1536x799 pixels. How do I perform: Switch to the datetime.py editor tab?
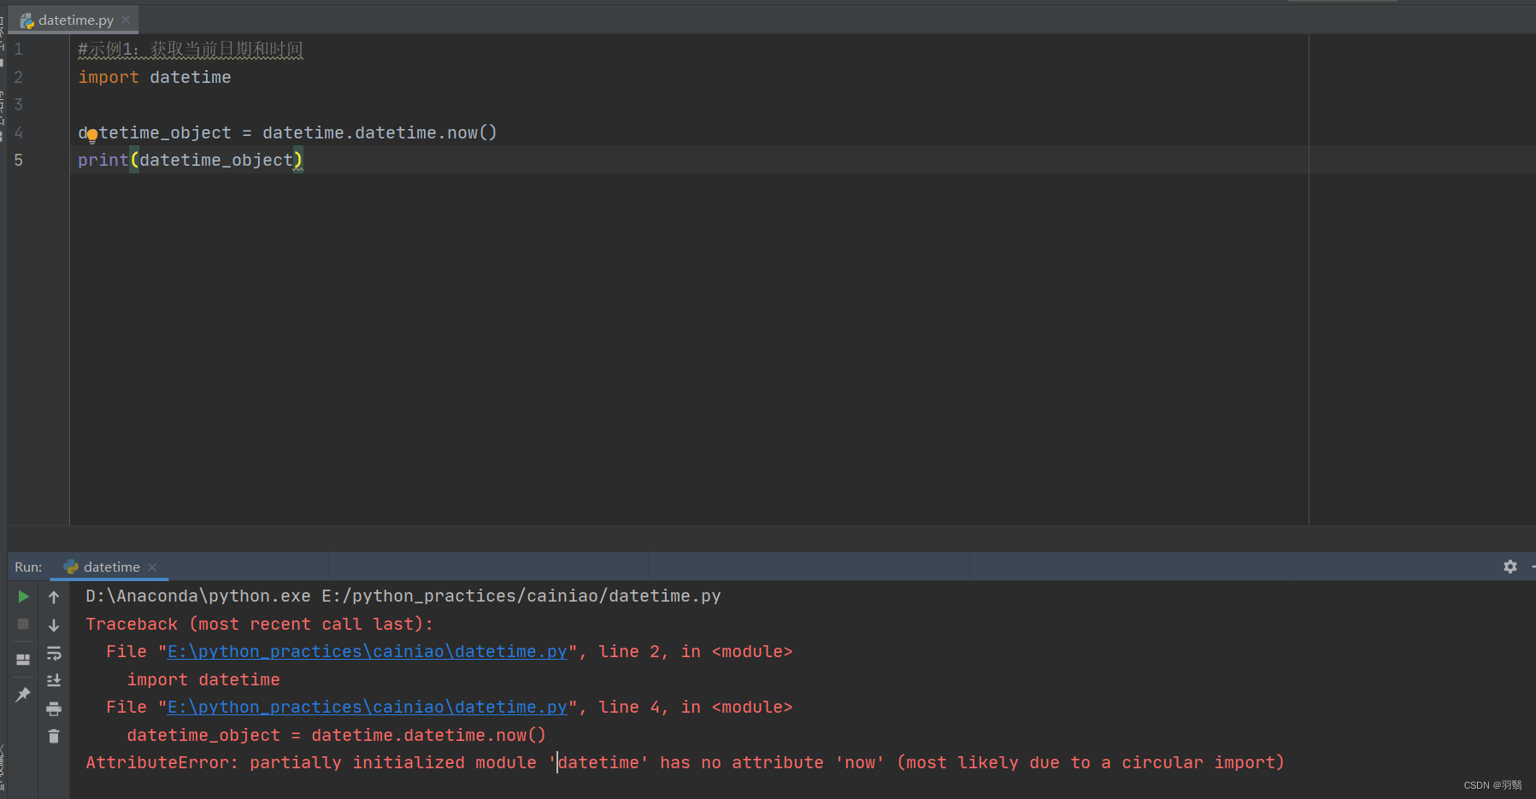point(75,19)
